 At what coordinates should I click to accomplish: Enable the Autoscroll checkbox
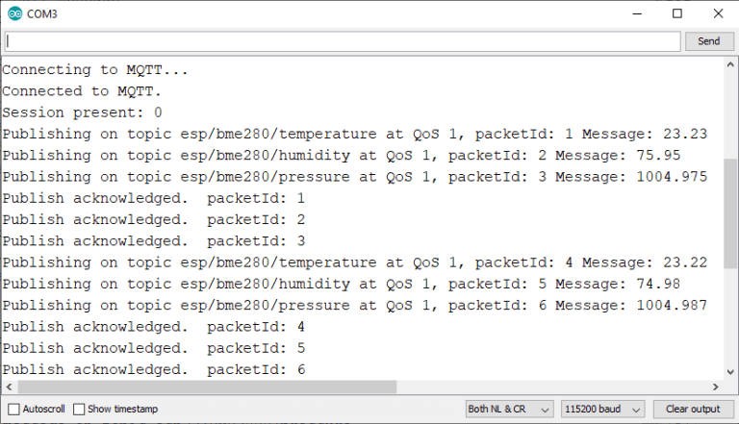coord(13,409)
